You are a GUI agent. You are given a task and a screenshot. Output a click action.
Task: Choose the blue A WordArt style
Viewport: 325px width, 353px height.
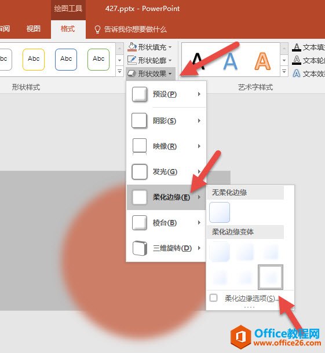(230, 61)
